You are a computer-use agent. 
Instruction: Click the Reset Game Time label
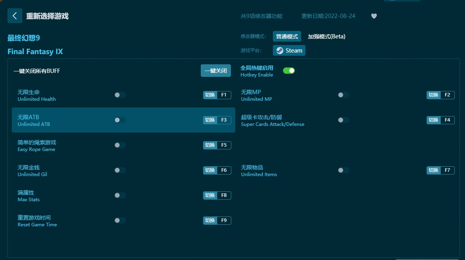pos(37,225)
